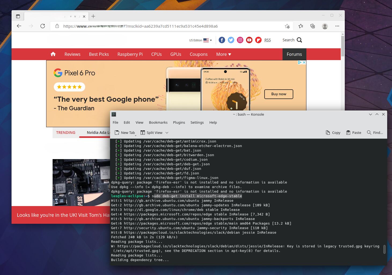This screenshot has height=275, width=392.
Task: Open Konsole View menu
Action: tap(139, 122)
